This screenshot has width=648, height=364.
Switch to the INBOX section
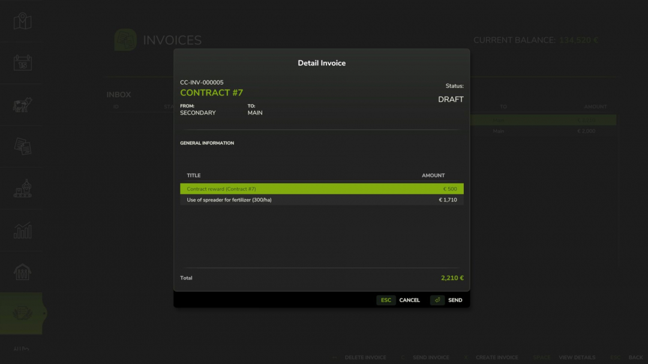119,94
